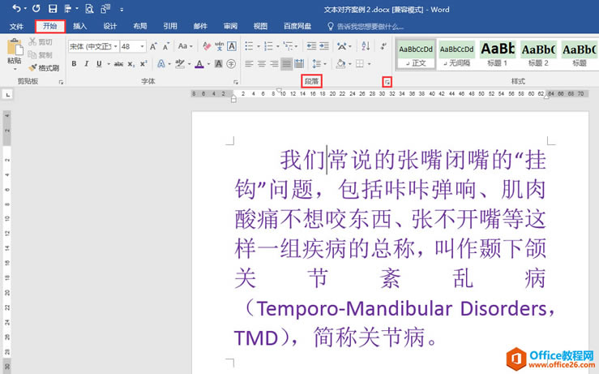Open the 百度网盘 ribbon tab
The height and width of the screenshot is (374, 599).
coord(297,26)
